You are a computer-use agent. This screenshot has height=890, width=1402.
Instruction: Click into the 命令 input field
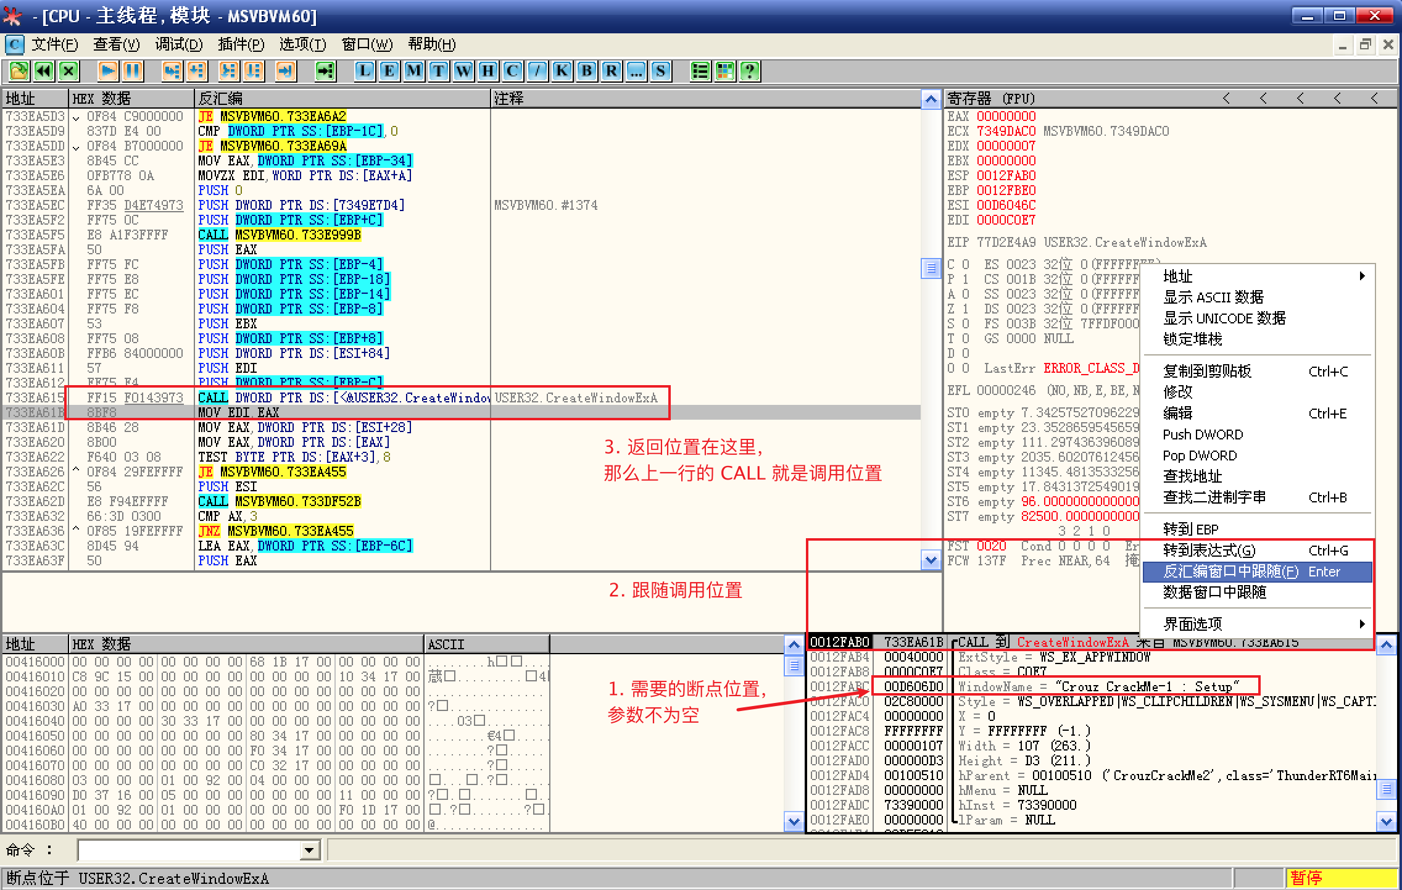(x=188, y=850)
